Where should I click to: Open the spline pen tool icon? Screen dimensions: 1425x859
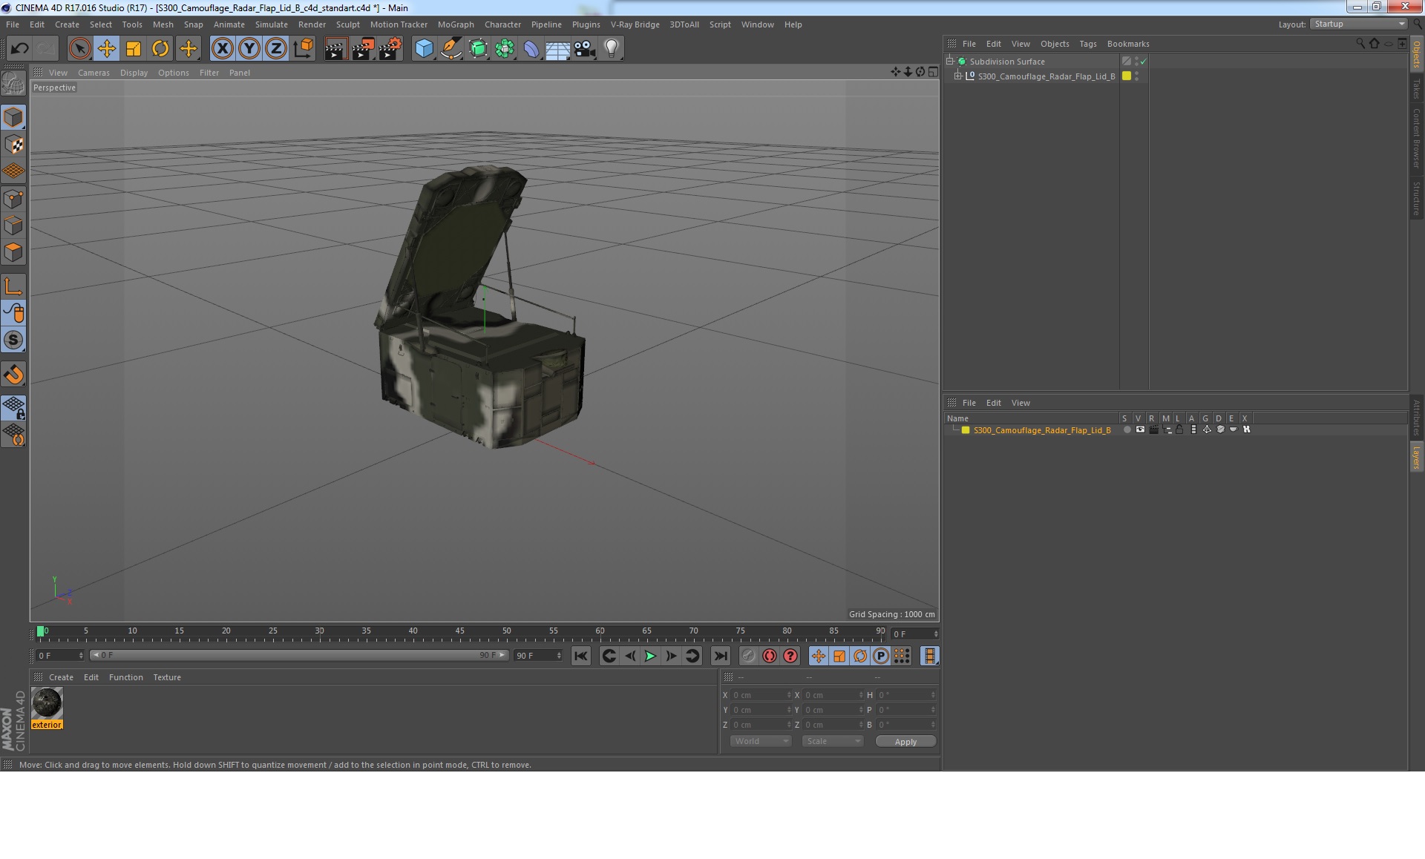point(451,49)
